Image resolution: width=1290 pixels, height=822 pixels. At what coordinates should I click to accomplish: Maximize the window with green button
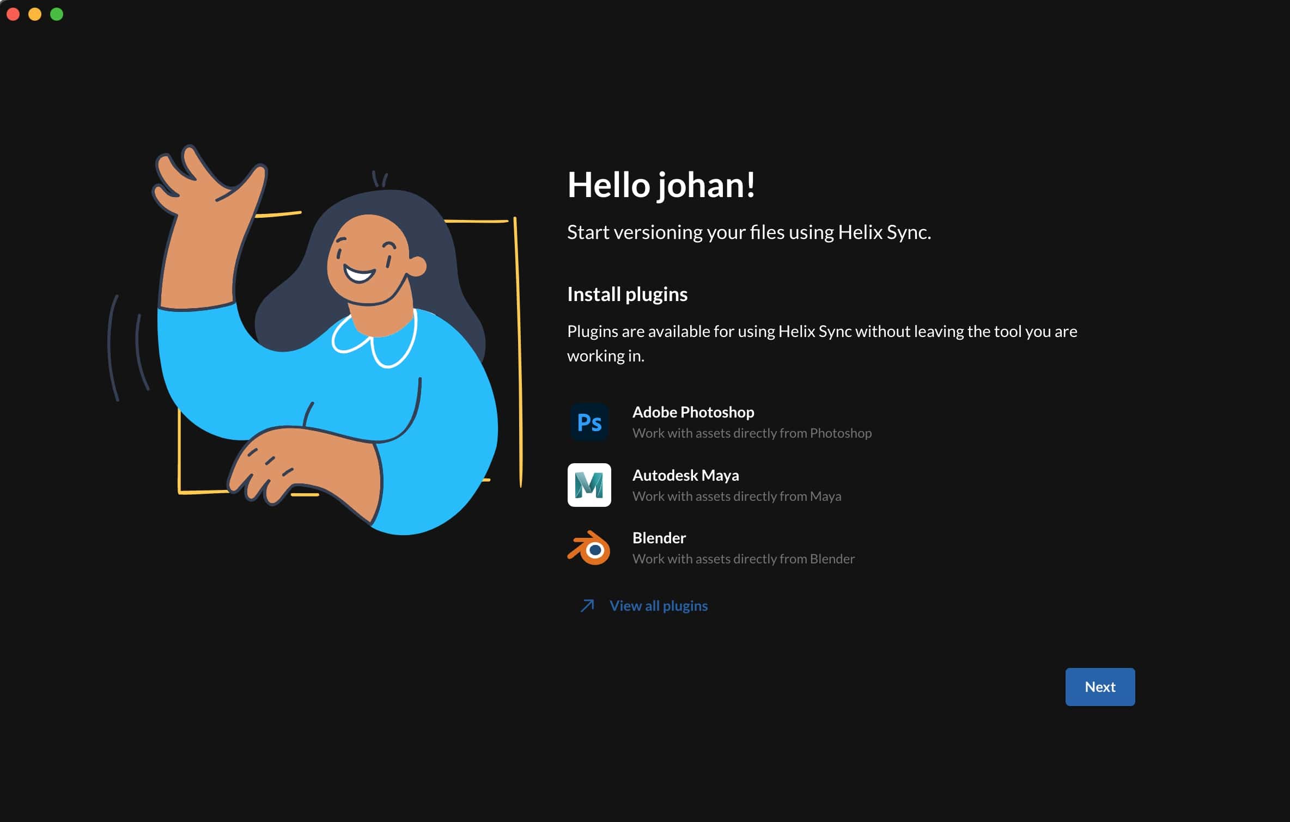pyautogui.click(x=57, y=14)
